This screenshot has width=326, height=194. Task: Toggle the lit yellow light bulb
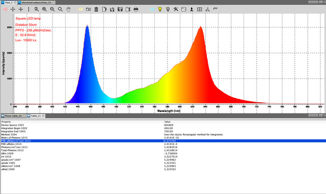pyautogui.click(x=160, y=9)
